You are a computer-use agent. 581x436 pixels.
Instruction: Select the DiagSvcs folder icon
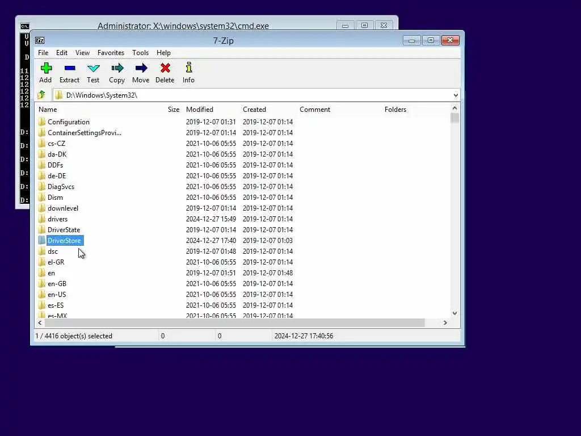[42, 186]
